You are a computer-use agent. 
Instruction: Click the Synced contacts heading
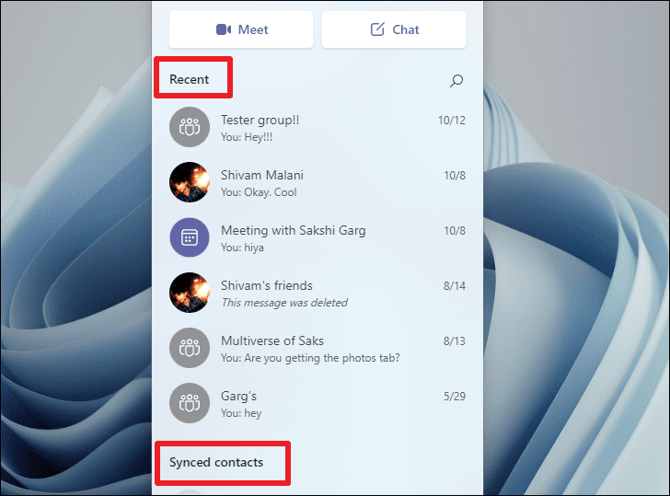tap(216, 462)
